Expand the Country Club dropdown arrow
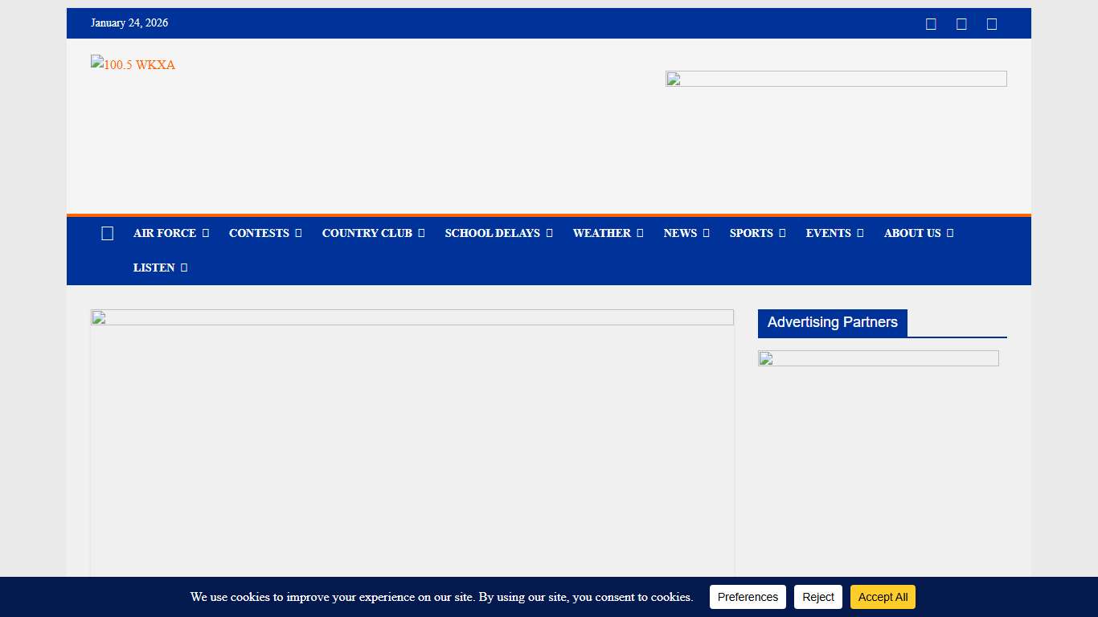 [x=421, y=234]
